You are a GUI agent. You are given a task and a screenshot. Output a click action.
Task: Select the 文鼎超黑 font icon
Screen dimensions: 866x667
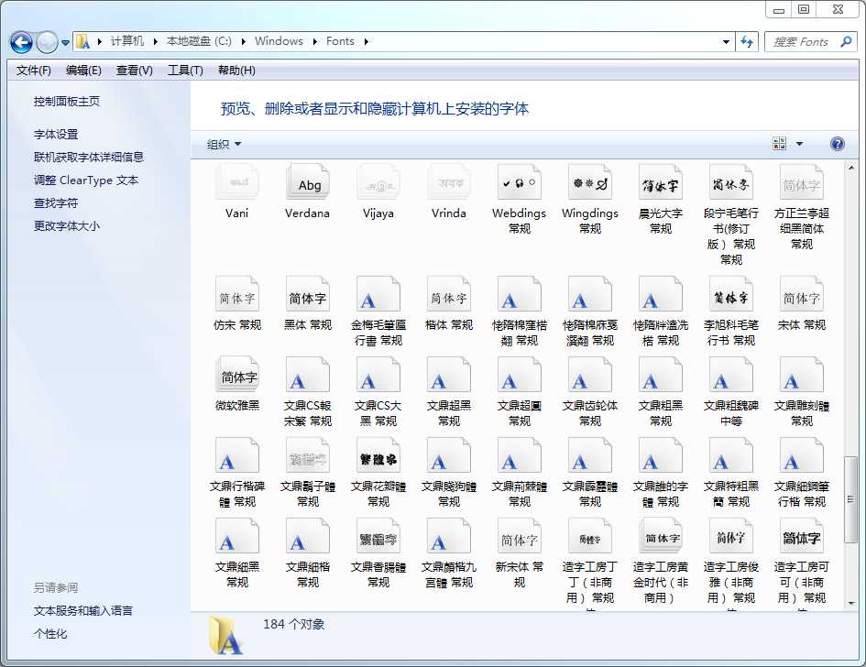449,376
